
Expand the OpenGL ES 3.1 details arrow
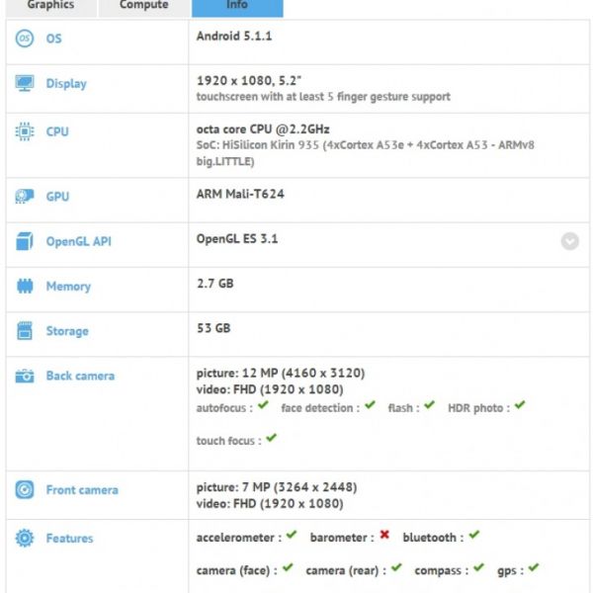click(x=569, y=240)
